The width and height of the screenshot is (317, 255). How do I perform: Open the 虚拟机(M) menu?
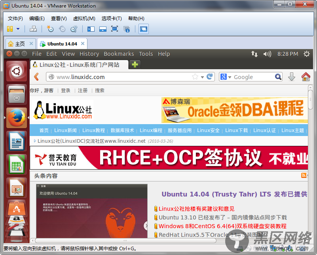[84, 19]
